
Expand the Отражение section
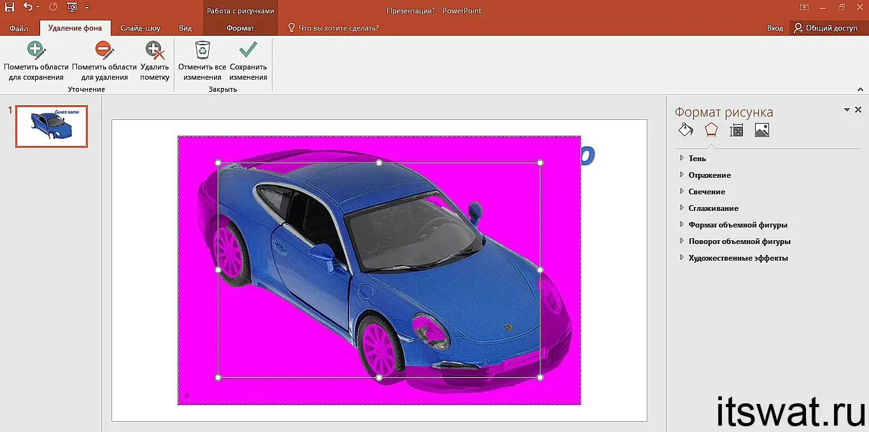705,175
